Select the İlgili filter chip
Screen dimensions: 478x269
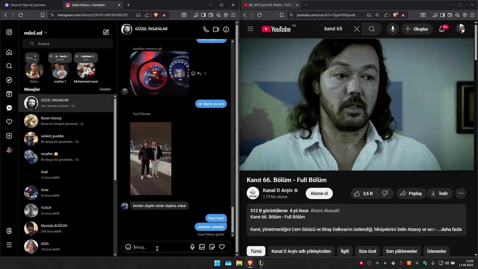pos(345,251)
